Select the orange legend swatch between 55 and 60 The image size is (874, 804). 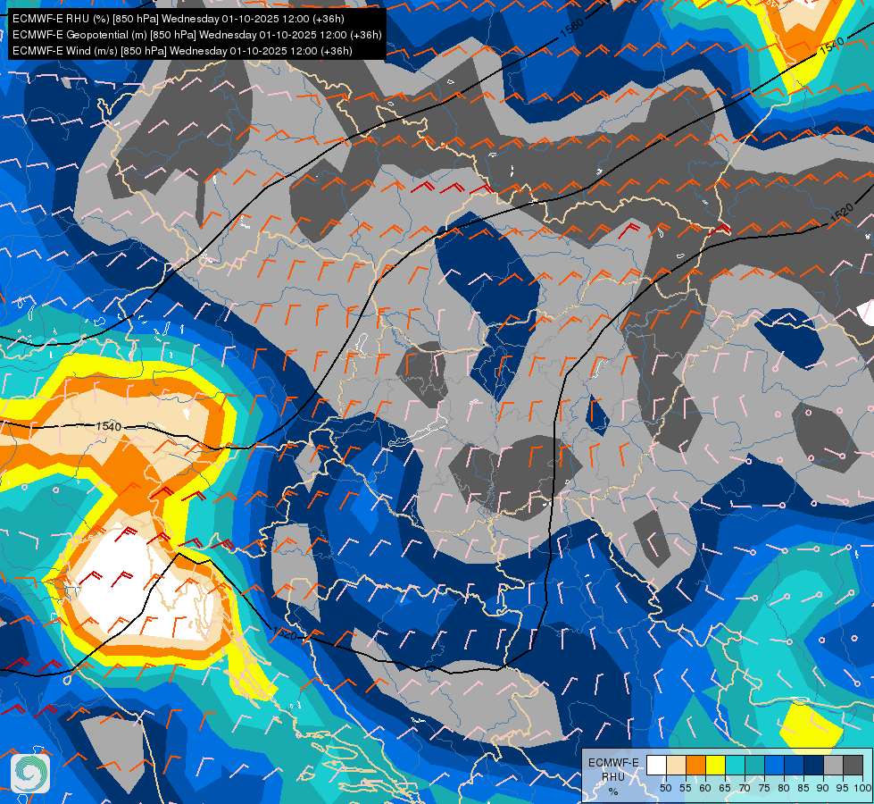click(695, 765)
